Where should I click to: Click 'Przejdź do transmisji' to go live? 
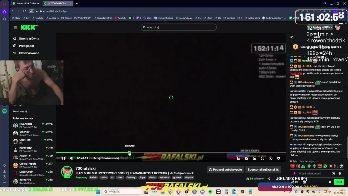(106, 158)
